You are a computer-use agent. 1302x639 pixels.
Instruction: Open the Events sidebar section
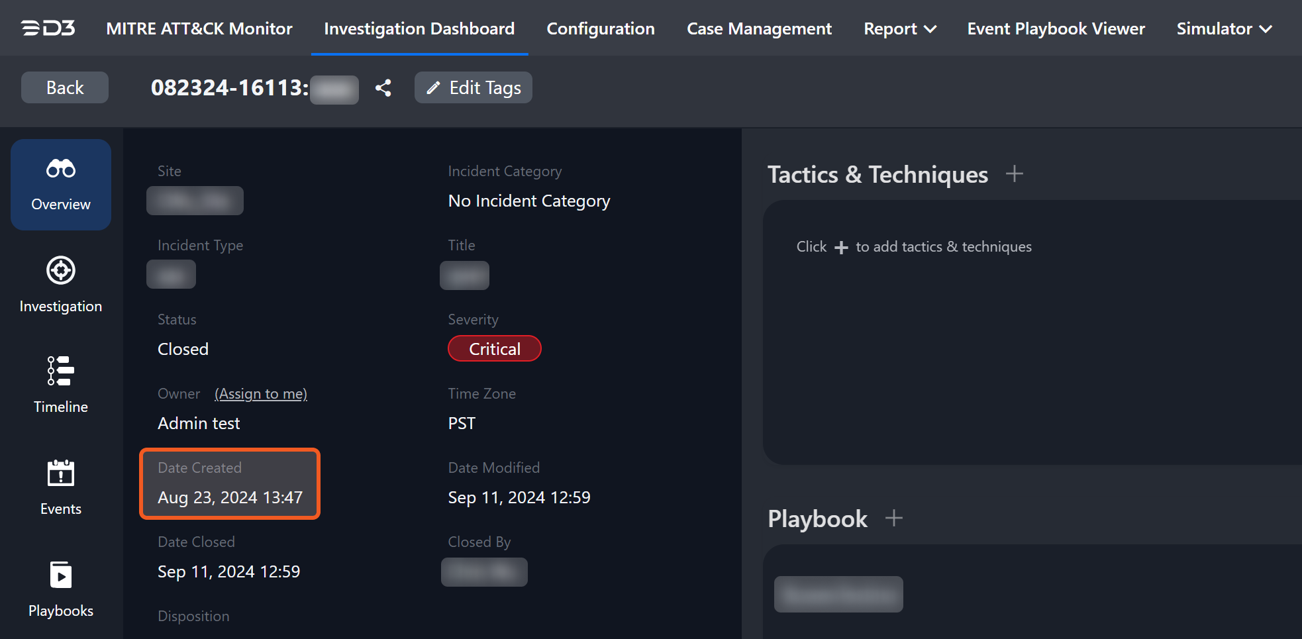pyautogui.click(x=61, y=487)
